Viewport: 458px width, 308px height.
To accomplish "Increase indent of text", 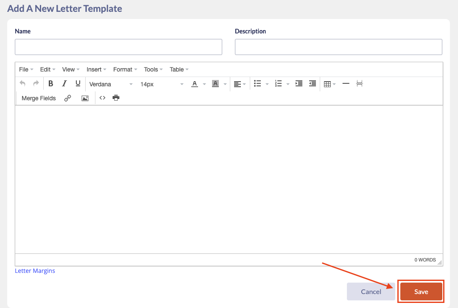I will pos(299,84).
